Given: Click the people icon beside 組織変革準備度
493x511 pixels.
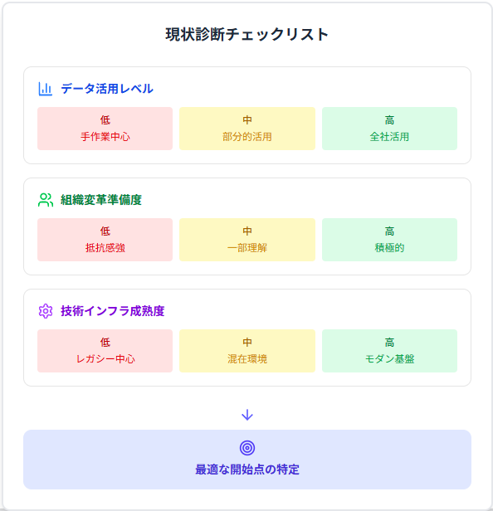Looking at the screenshot, I should 46,200.
